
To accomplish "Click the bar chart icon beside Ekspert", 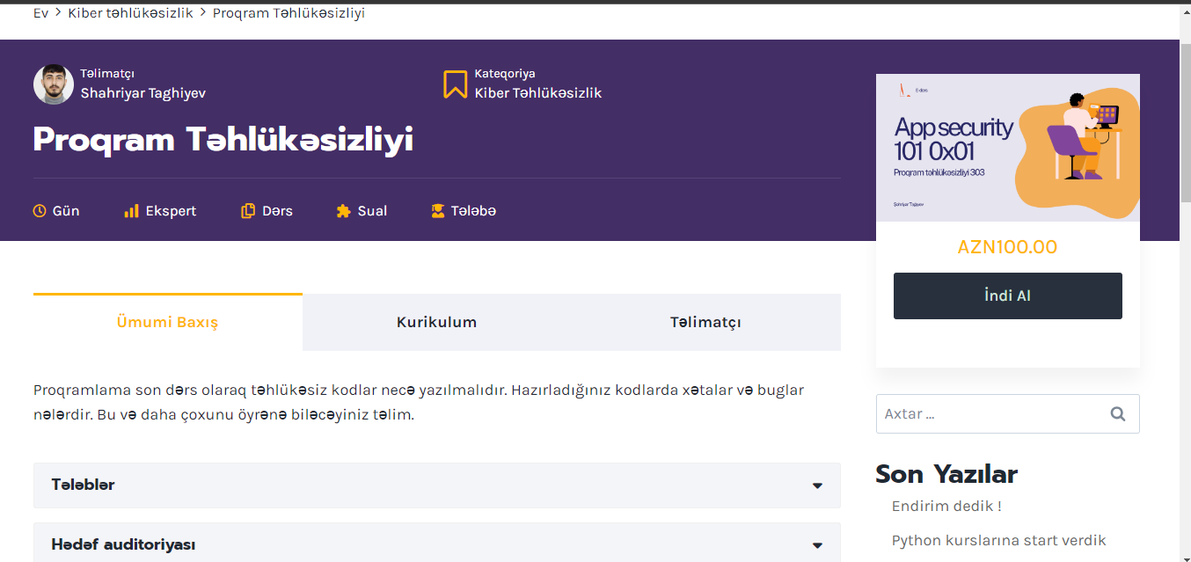I will tap(131, 211).
